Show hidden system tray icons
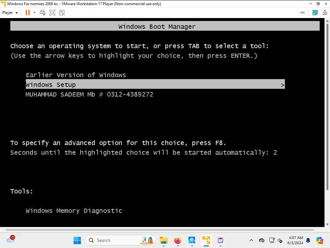The height and width of the screenshot is (248, 330). (251, 240)
